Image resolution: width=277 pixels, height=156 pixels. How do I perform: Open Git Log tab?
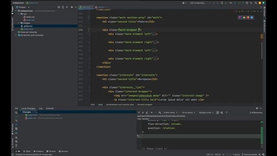[41, 108]
